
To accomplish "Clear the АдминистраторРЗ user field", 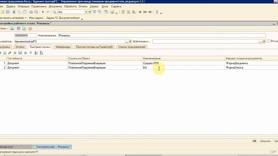I will tap(130, 42).
